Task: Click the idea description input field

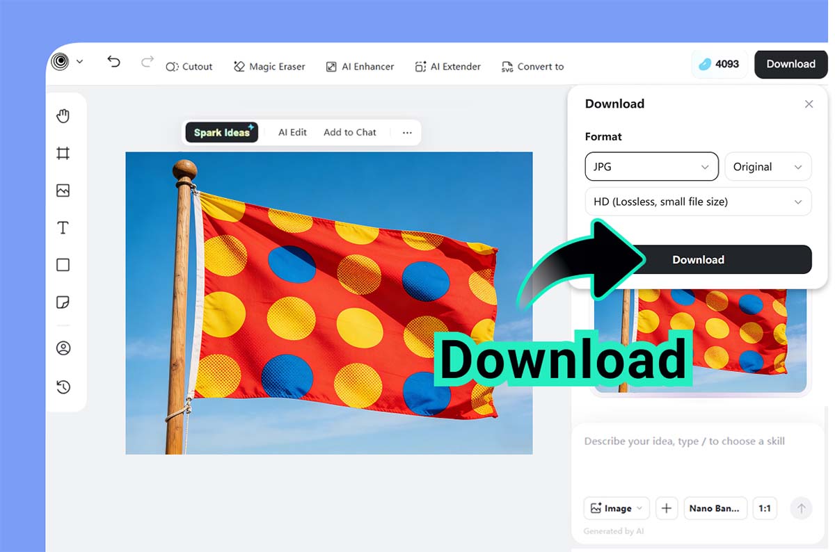Action: 685,441
